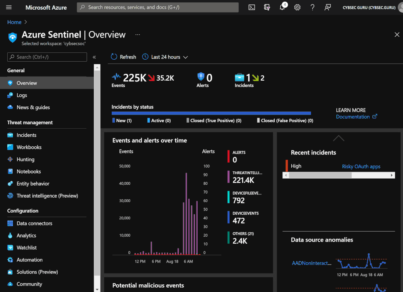Click the Refresh circular arrow icon
Viewport: 403px width, 292px height.
(x=114, y=56)
